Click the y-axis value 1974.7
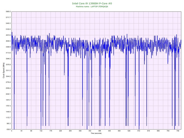Screen dimensions: 184x138 pyautogui.click(x=8, y=100)
